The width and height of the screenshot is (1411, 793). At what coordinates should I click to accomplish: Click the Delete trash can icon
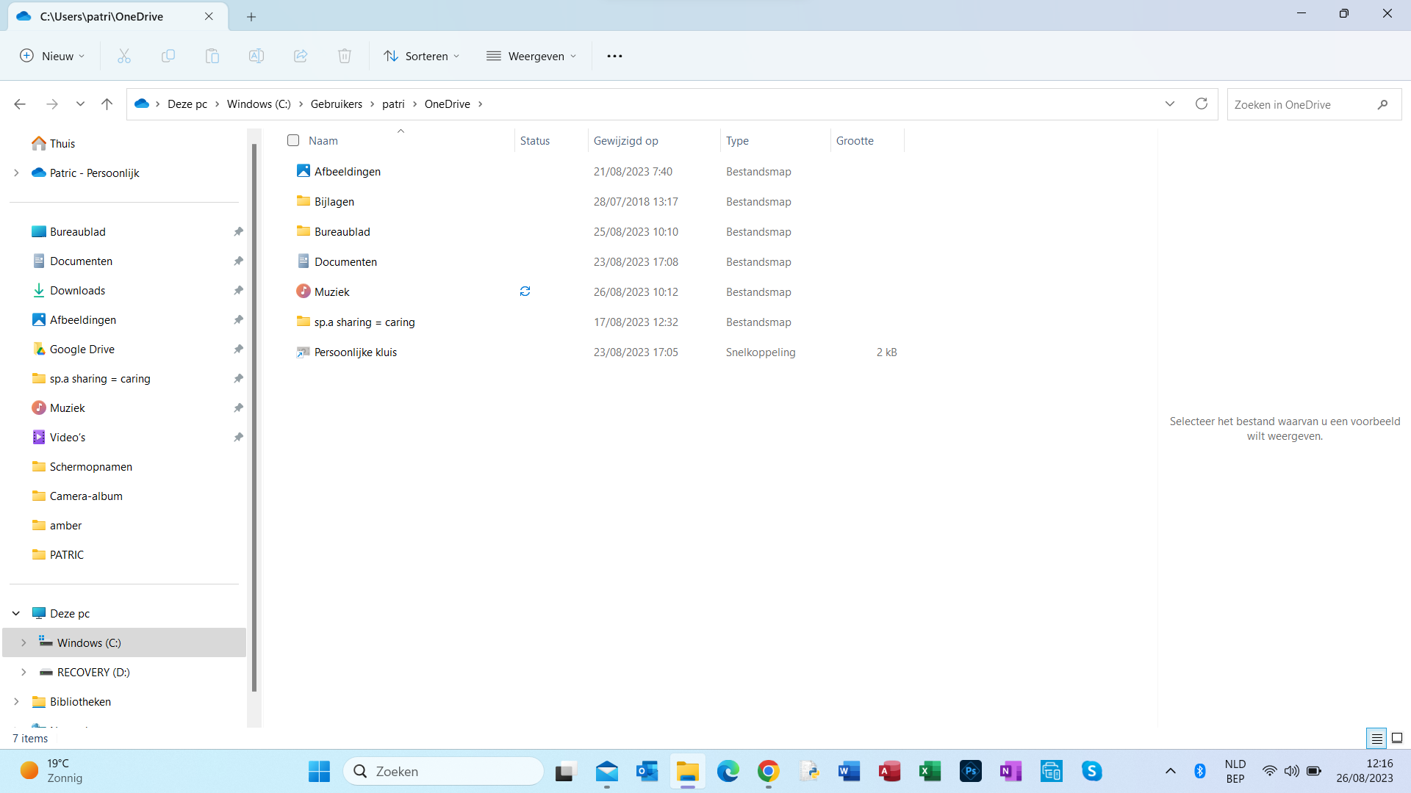point(345,56)
